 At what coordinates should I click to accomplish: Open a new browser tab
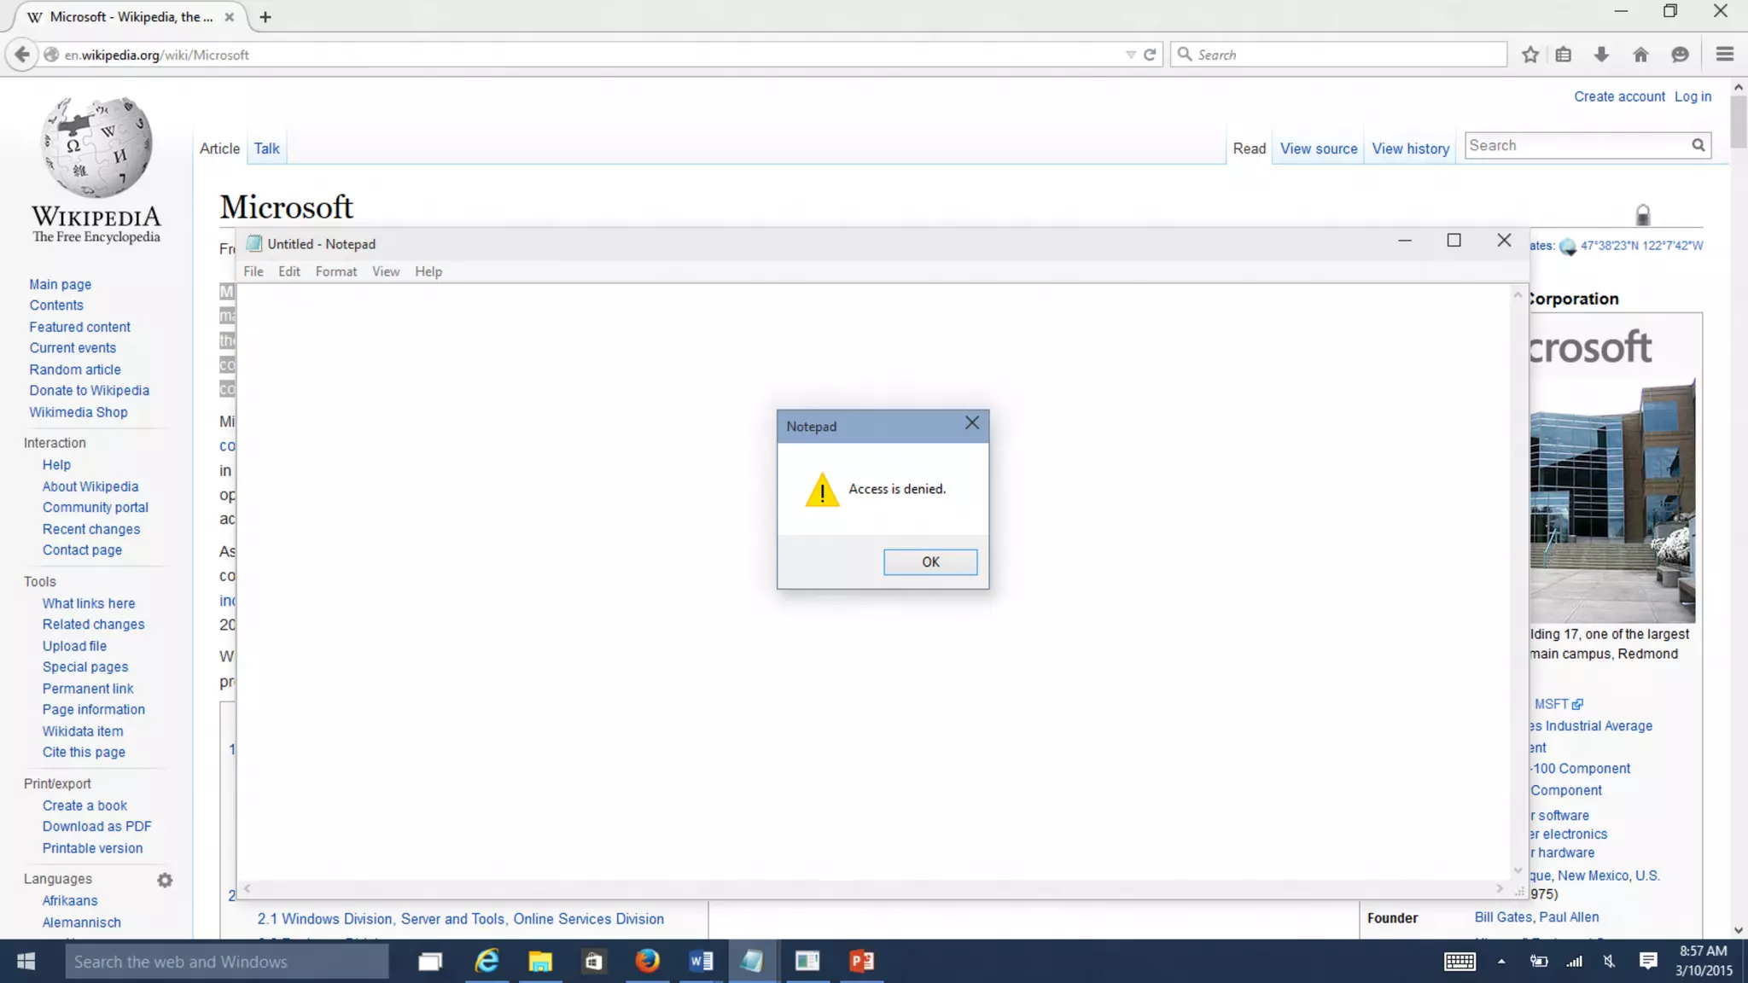point(265,17)
